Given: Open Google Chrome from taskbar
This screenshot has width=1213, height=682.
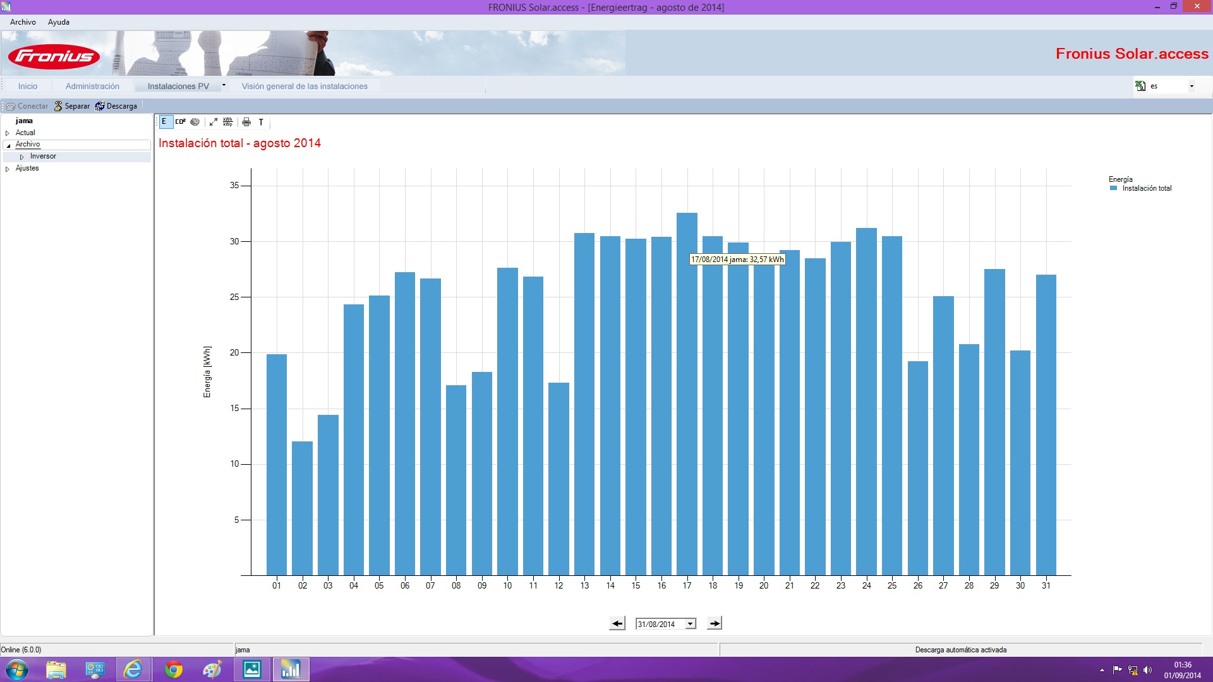Looking at the screenshot, I should [173, 669].
